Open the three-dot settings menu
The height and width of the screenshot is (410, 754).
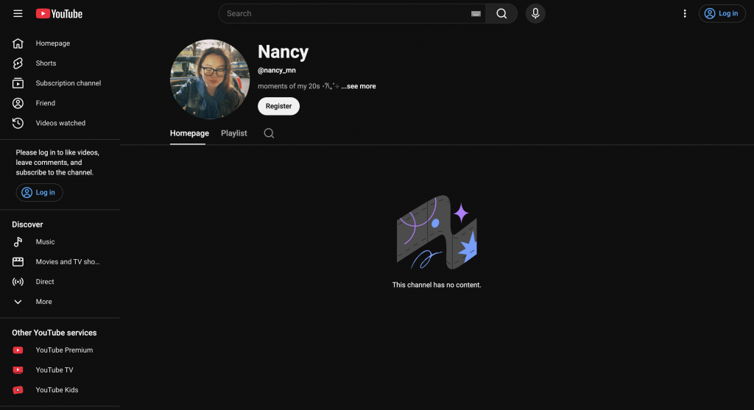pyautogui.click(x=685, y=13)
